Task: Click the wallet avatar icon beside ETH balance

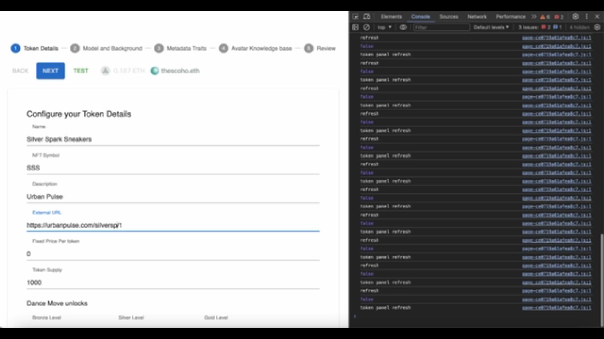Action: pyautogui.click(x=105, y=71)
